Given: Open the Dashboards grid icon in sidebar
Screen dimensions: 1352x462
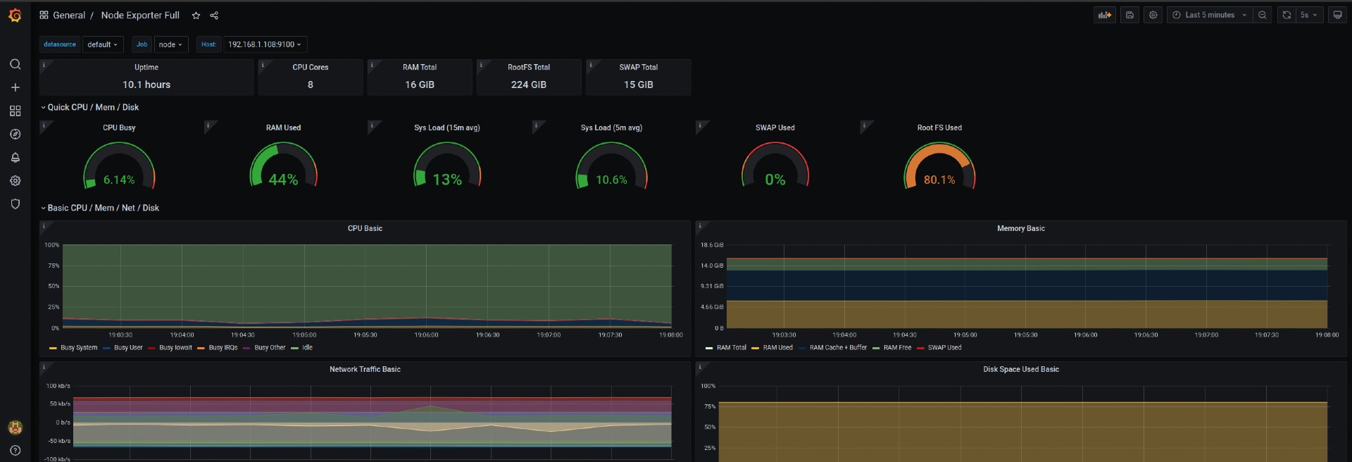Looking at the screenshot, I should [15, 111].
